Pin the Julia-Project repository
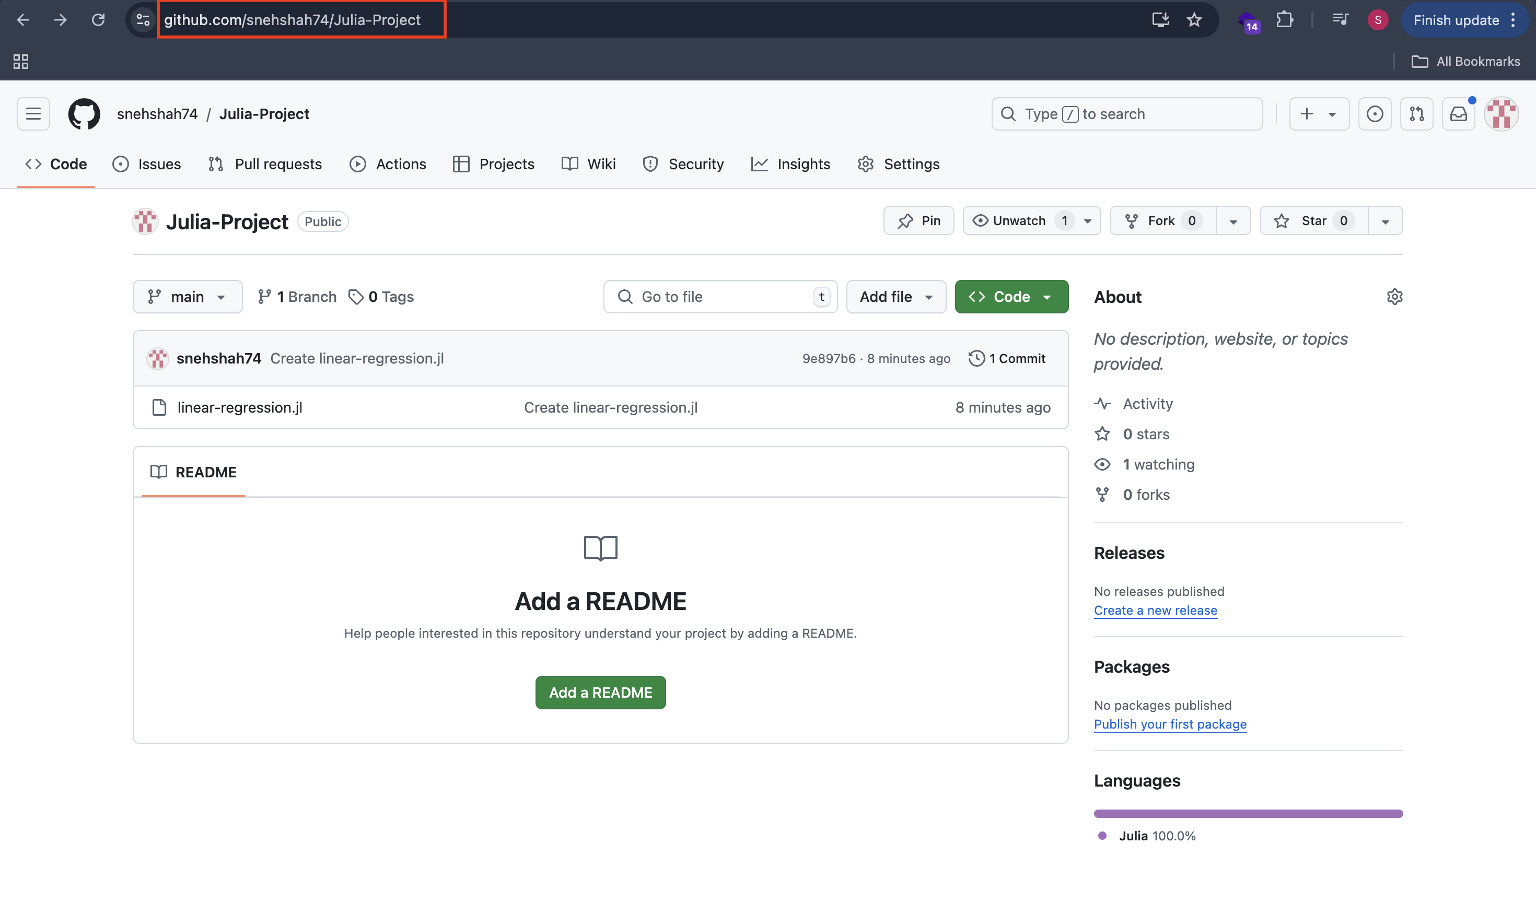This screenshot has height=914, width=1536. tap(918, 220)
